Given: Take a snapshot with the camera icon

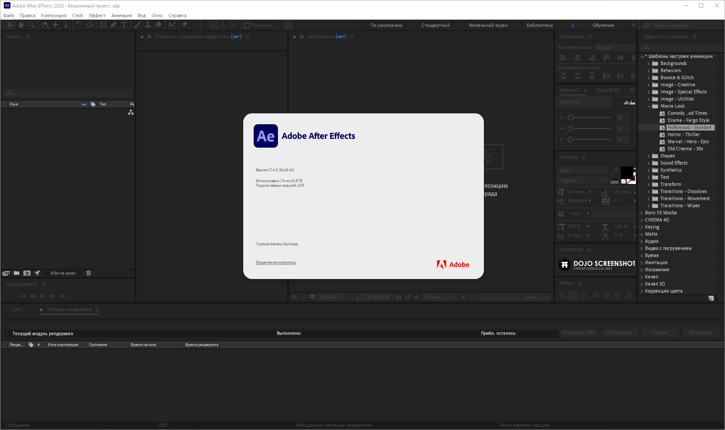Looking at the screenshot, I should coord(398,297).
